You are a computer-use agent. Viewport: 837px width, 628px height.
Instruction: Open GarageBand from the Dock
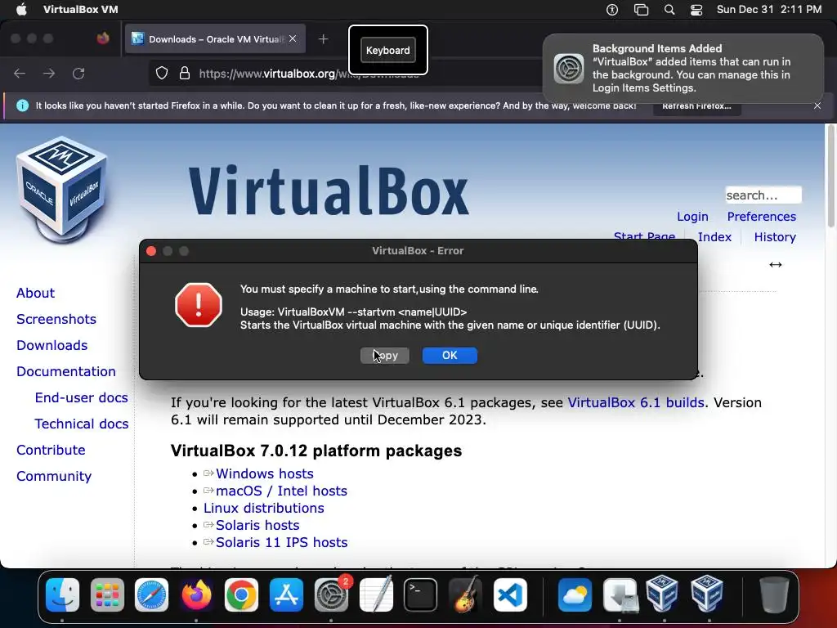pyautogui.click(x=465, y=594)
